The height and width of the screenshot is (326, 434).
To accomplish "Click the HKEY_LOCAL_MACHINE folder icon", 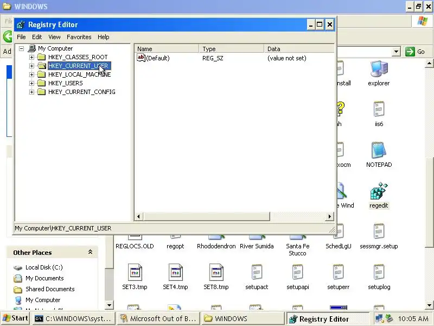I will point(42,74).
